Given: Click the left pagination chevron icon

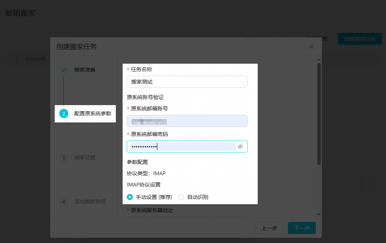Looking at the screenshot, I should tap(361, 185).
